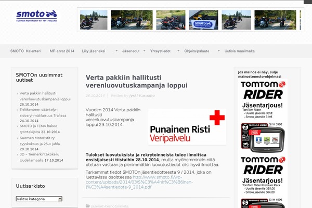Viewport: 312px width, 208px height.
Task: Open Suomen Motoristit ry syyskokous link
Action: (x=40, y=141)
